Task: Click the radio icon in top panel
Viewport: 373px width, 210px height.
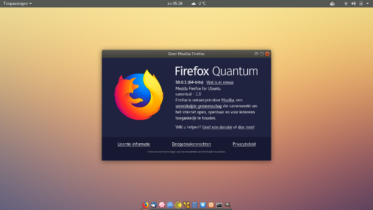Action: pos(332,4)
